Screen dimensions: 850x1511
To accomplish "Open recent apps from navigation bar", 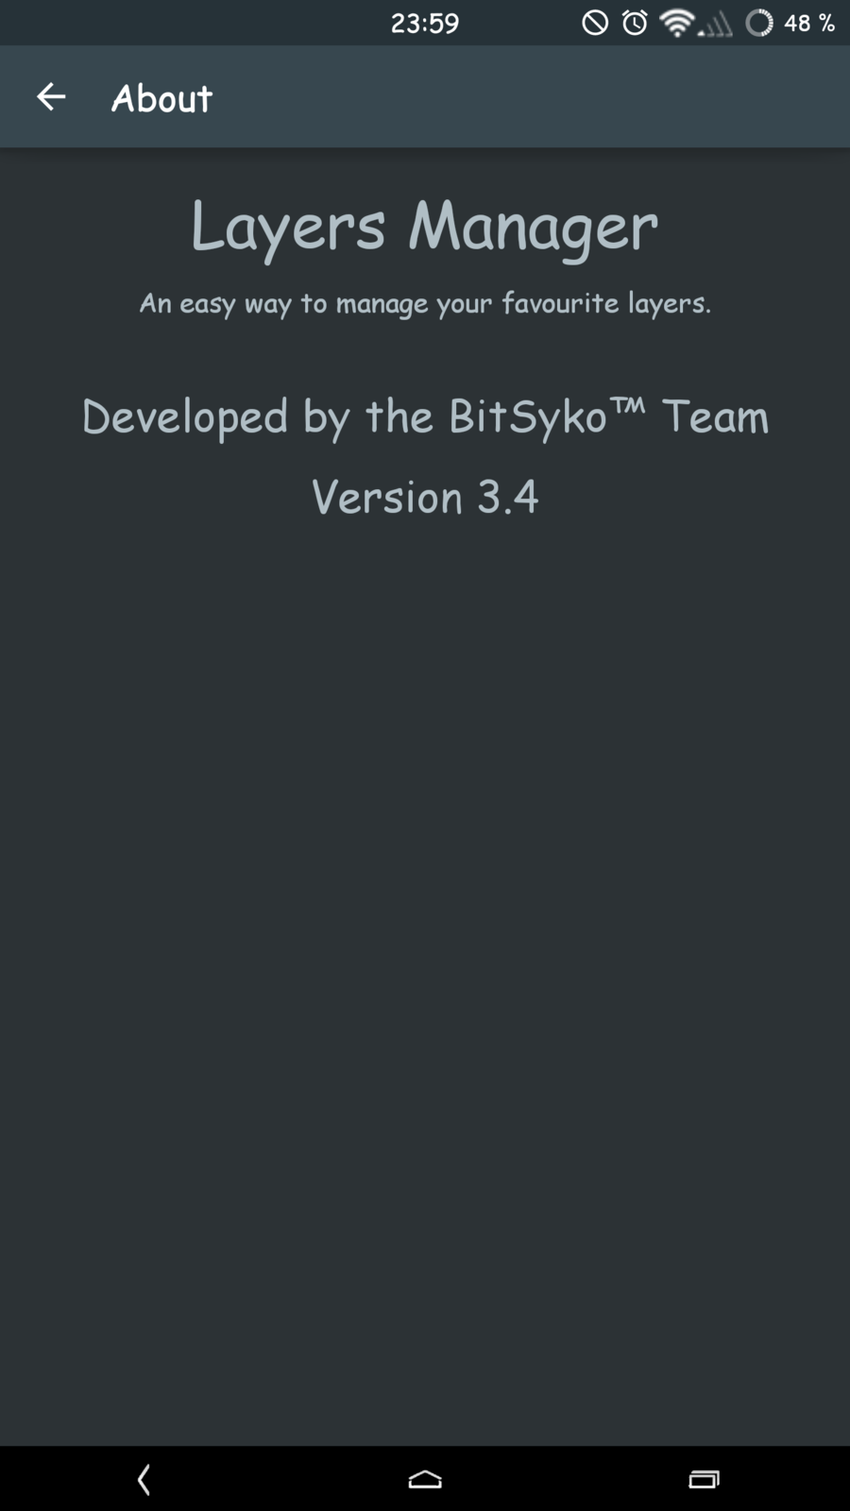I will point(704,1479).
